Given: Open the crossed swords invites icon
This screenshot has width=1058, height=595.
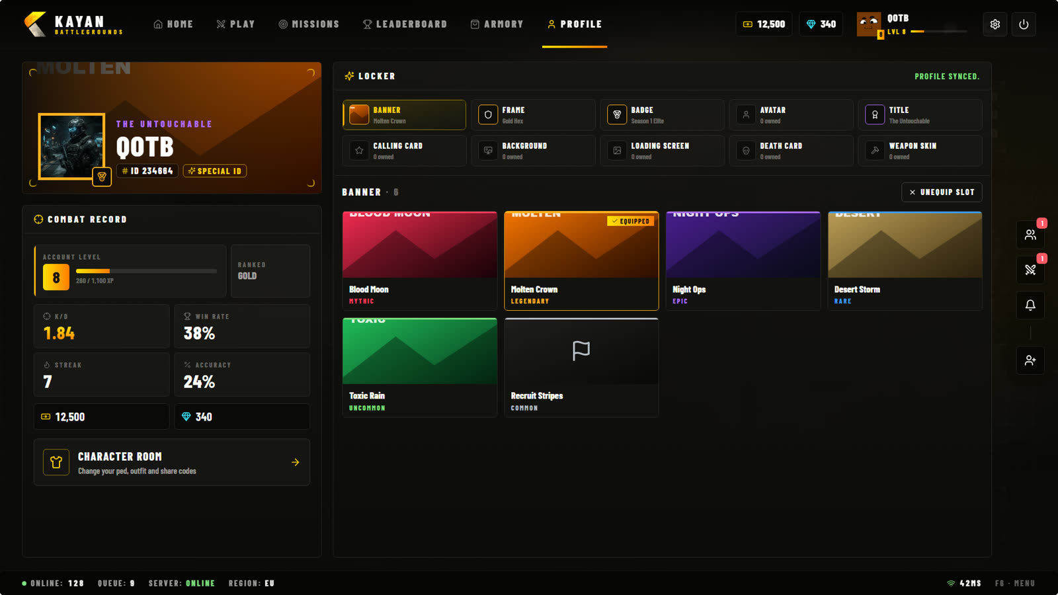Looking at the screenshot, I should [1030, 270].
